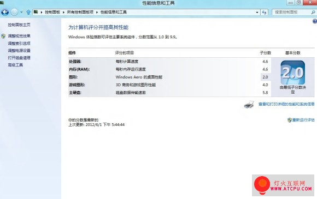Expand the breadcrumb arrow before 控制面板

point(42,13)
